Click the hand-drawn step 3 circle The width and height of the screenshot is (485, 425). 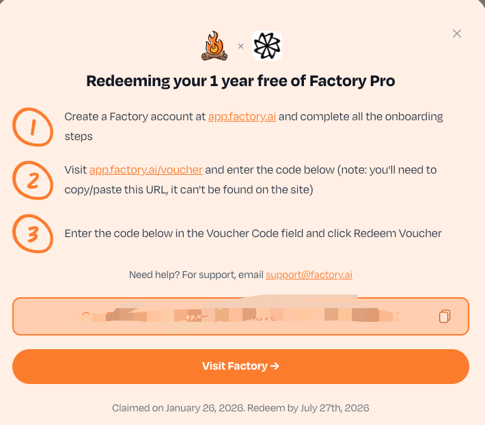(x=31, y=233)
